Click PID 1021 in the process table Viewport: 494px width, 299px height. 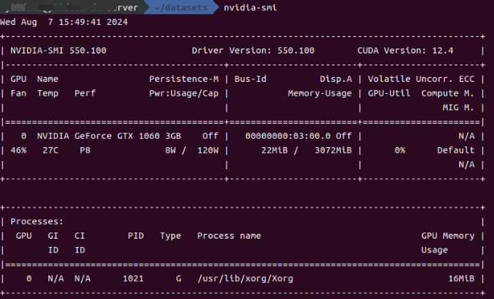tap(132, 278)
